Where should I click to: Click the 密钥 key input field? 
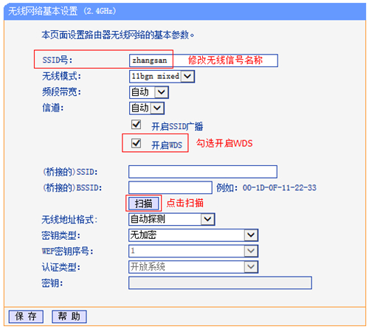click(220, 283)
